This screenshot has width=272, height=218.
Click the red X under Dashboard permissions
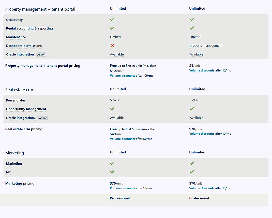point(112,46)
